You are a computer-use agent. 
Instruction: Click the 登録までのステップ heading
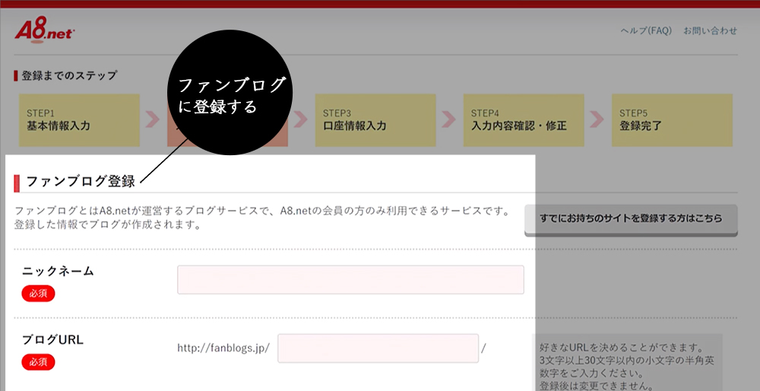pos(69,75)
